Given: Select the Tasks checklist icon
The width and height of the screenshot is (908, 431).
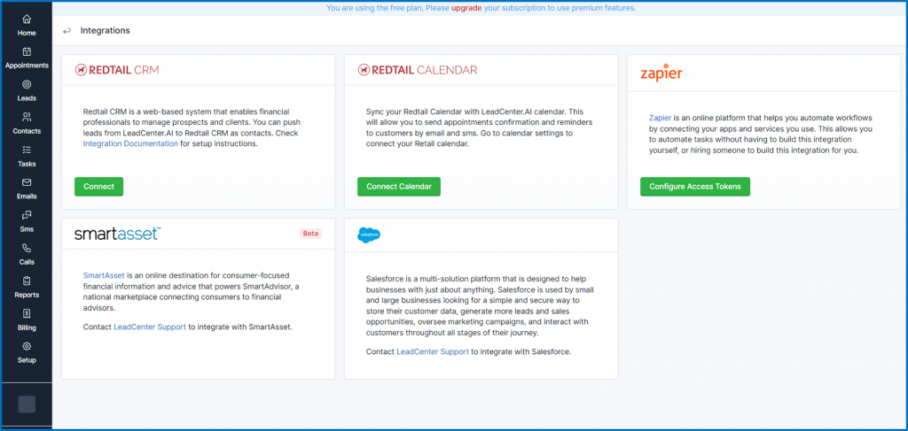Looking at the screenshot, I should (27, 150).
